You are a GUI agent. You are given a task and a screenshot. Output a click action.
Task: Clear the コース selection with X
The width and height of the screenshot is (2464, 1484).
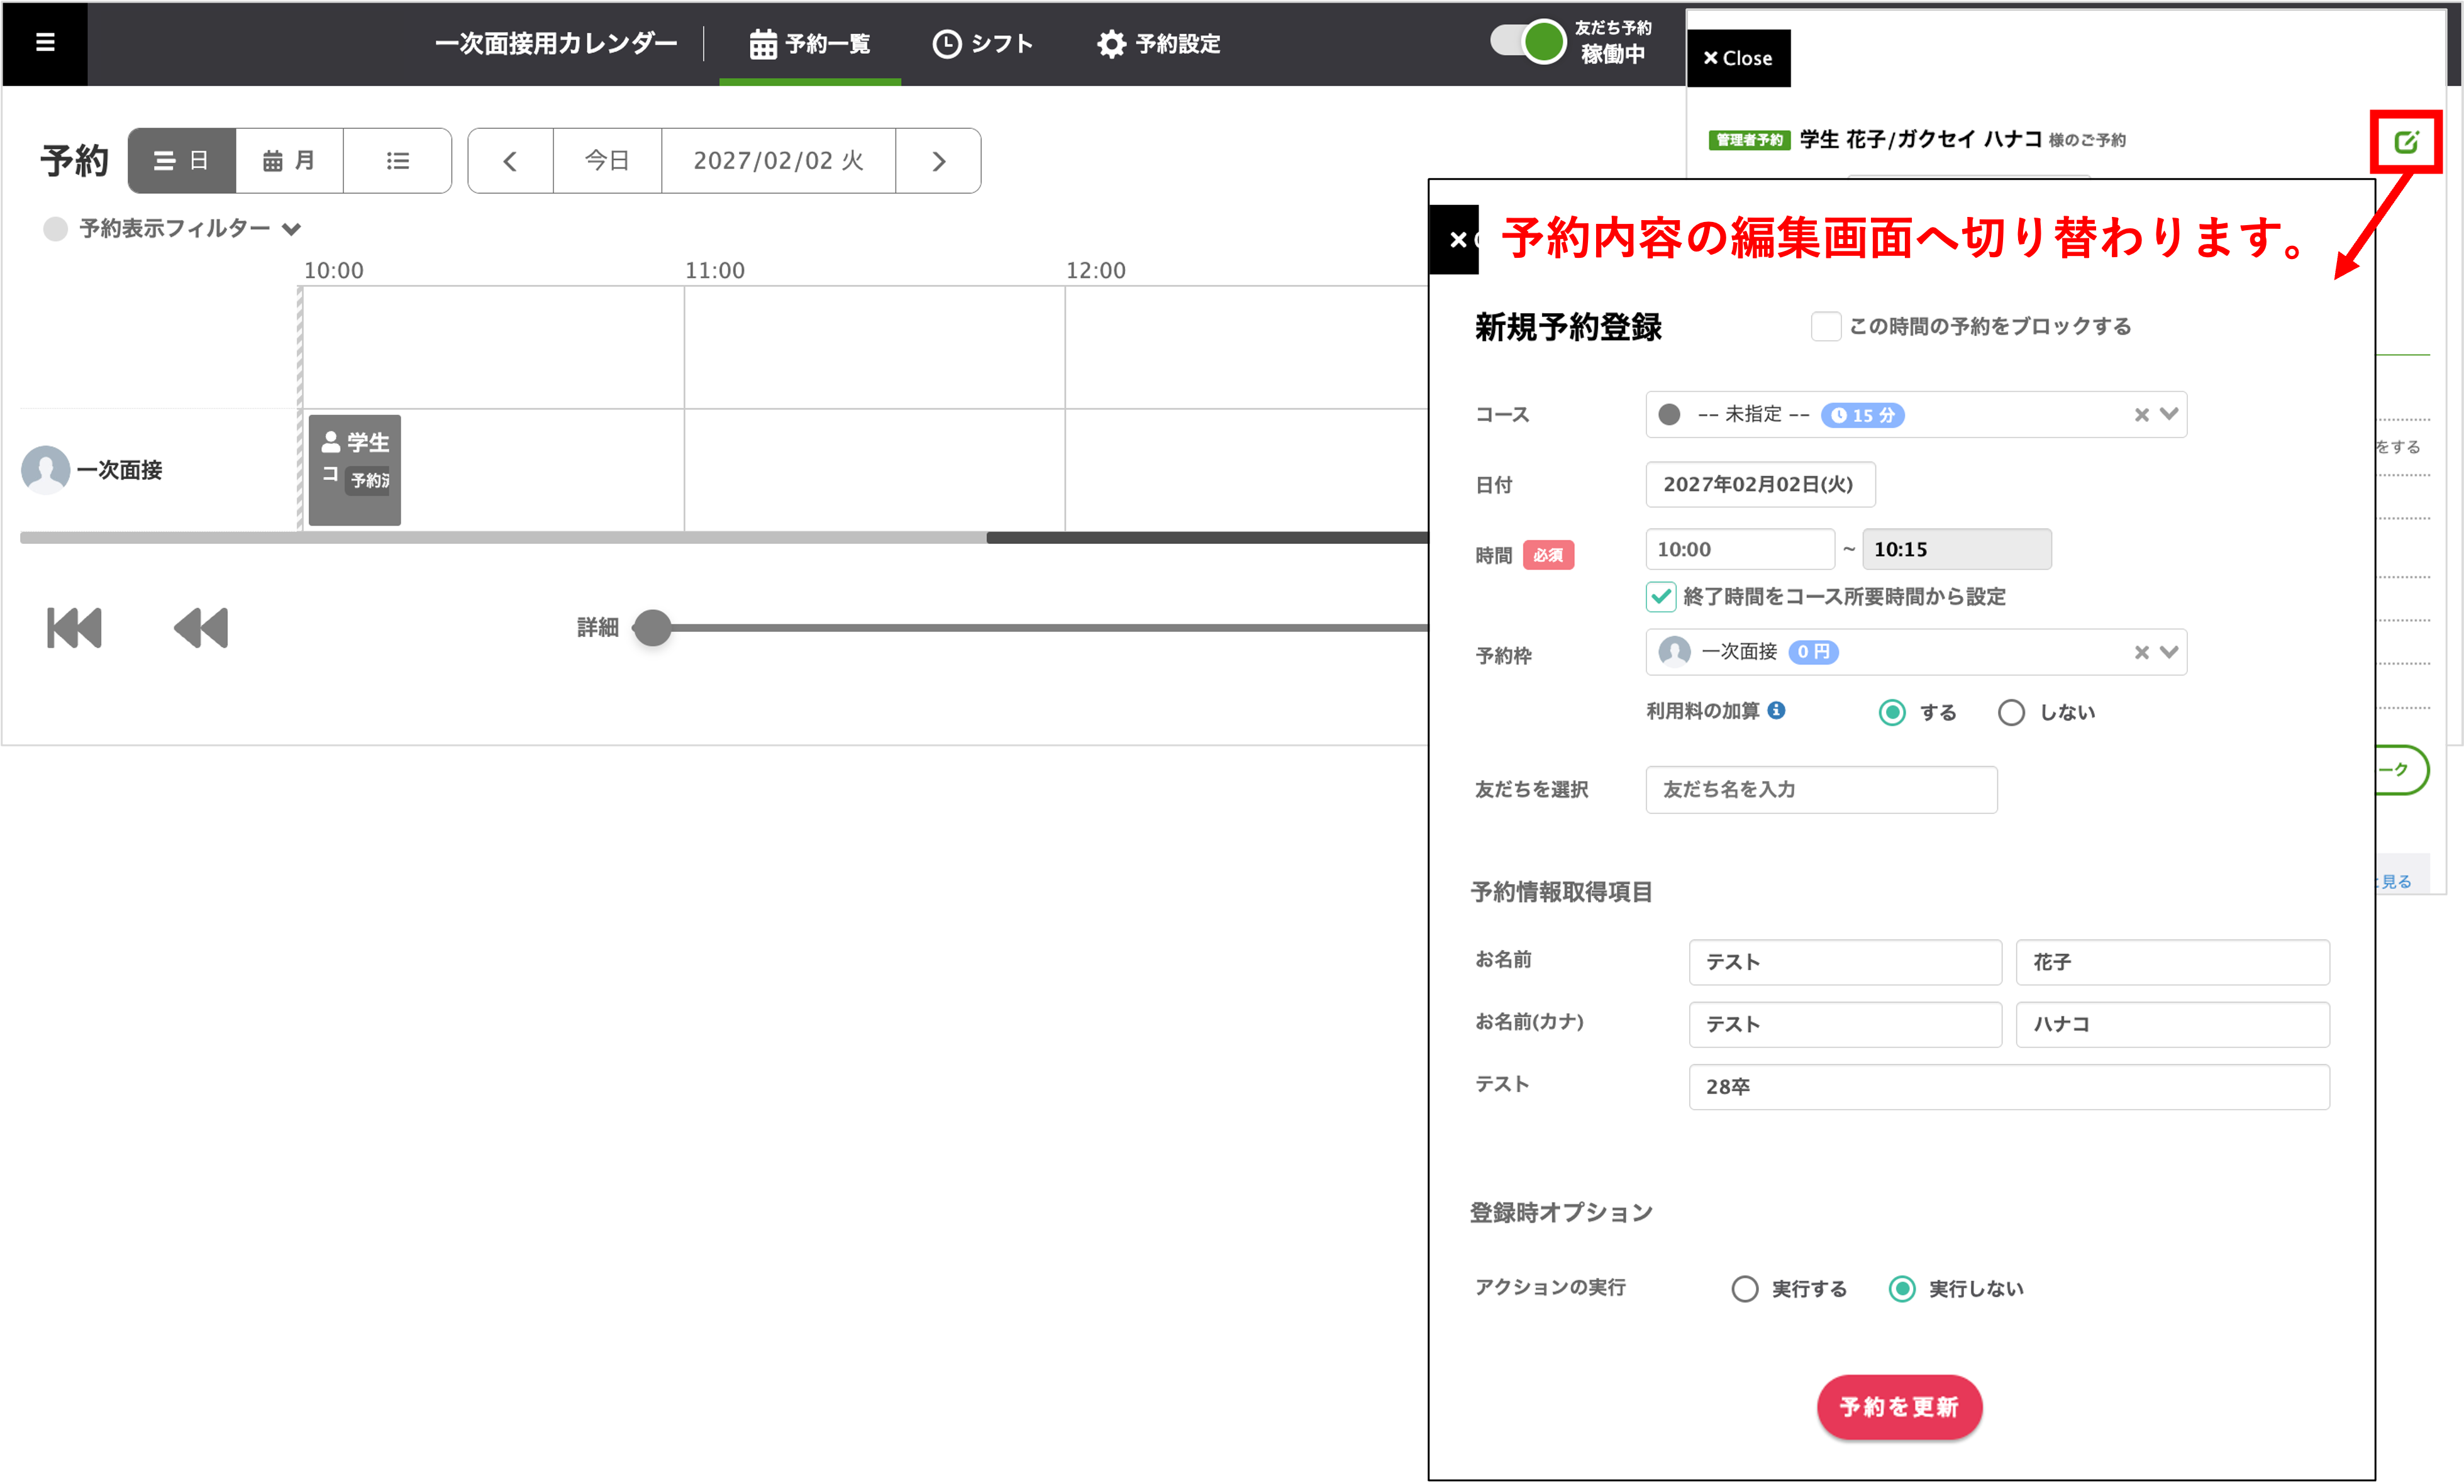click(2141, 415)
